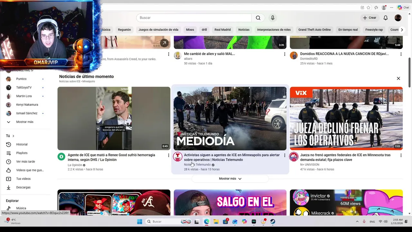Click the aibars channel name

(188, 59)
